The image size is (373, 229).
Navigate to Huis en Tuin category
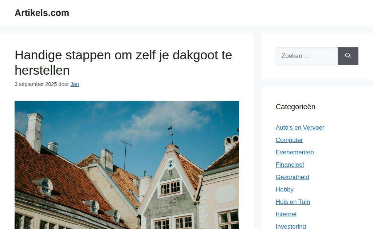coord(292,202)
